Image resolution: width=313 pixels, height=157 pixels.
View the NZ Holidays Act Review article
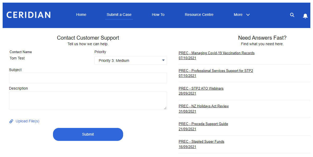[204, 106]
